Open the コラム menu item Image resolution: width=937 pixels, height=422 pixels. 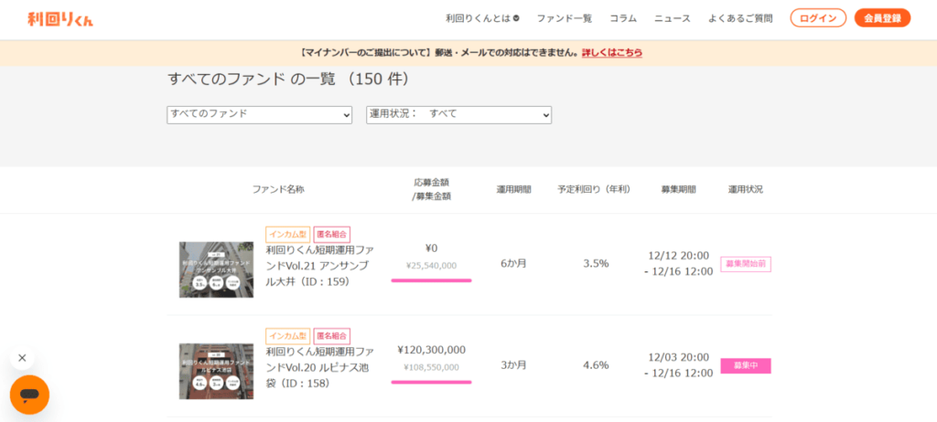(x=622, y=18)
